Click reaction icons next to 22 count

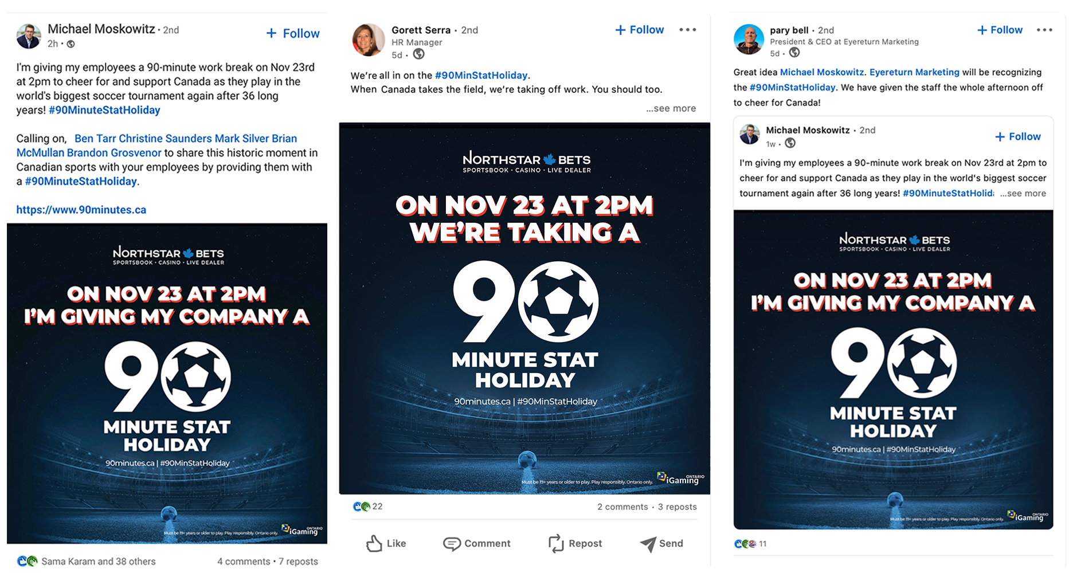(362, 507)
